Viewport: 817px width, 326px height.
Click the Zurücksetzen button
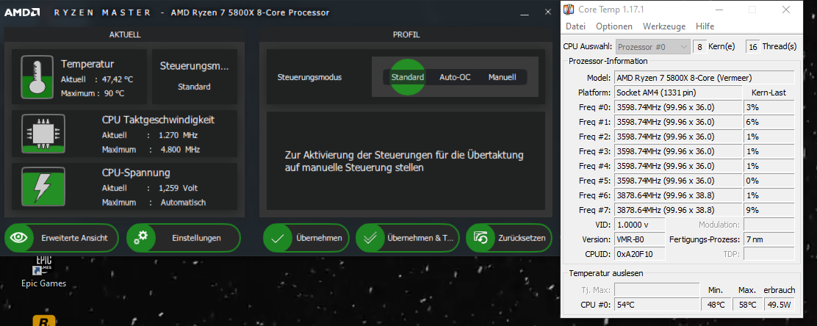pyautogui.click(x=508, y=238)
